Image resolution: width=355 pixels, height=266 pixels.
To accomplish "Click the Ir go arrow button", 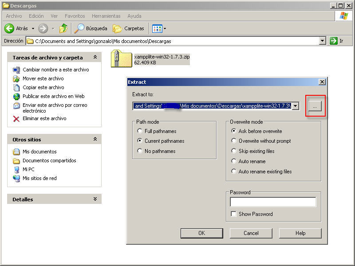I will click(x=334, y=41).
